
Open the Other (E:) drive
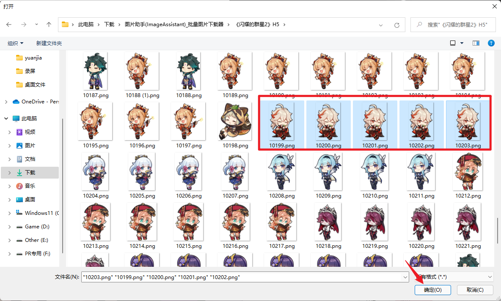[32, 240]
